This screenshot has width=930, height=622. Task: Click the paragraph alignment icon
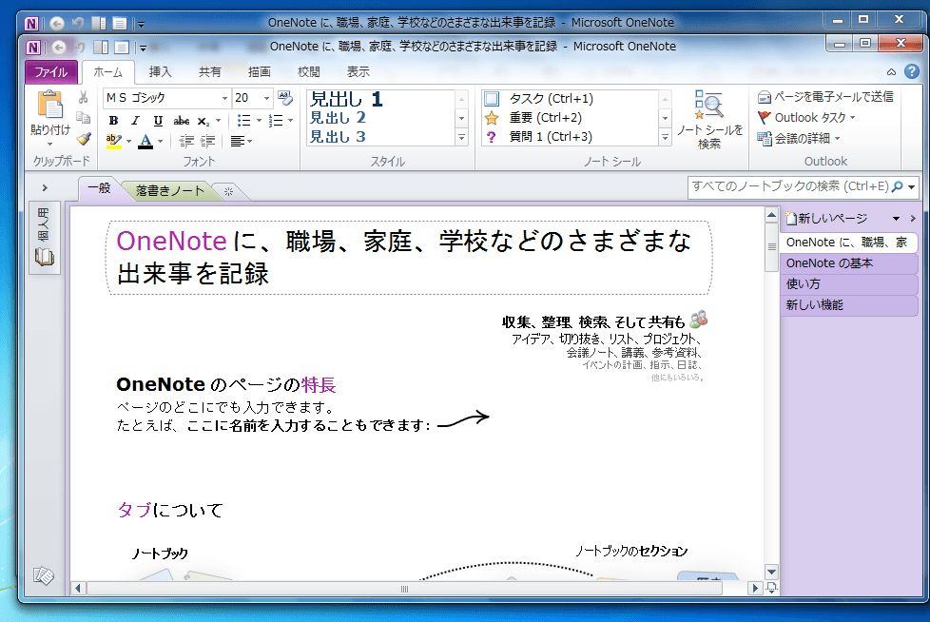click(237, 141)
